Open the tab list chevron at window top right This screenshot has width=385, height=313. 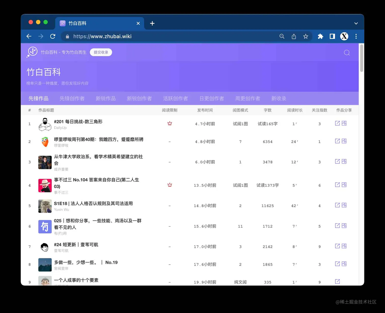356,23
